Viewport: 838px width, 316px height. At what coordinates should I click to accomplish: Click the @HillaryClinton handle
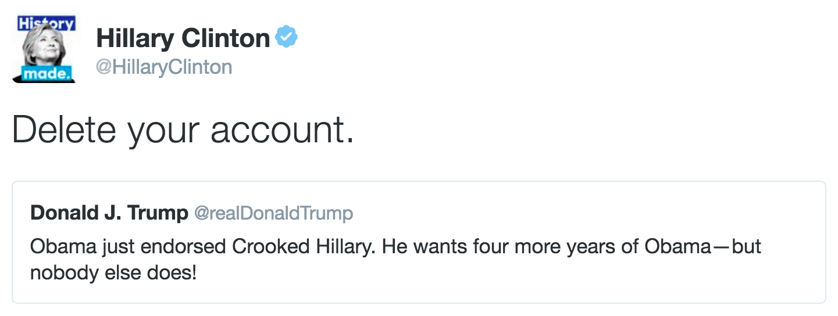(x=164, y=67)
